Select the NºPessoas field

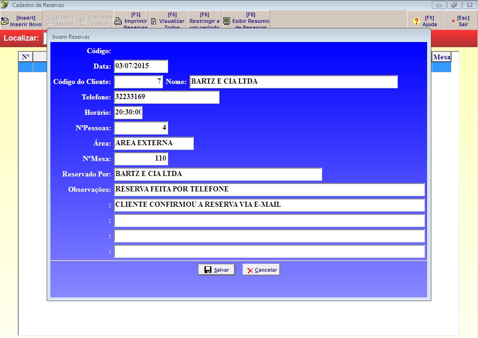141,128
